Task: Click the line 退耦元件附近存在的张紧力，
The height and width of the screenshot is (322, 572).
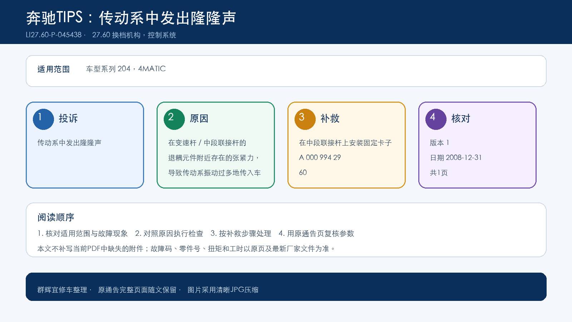Action: (214, 158)
